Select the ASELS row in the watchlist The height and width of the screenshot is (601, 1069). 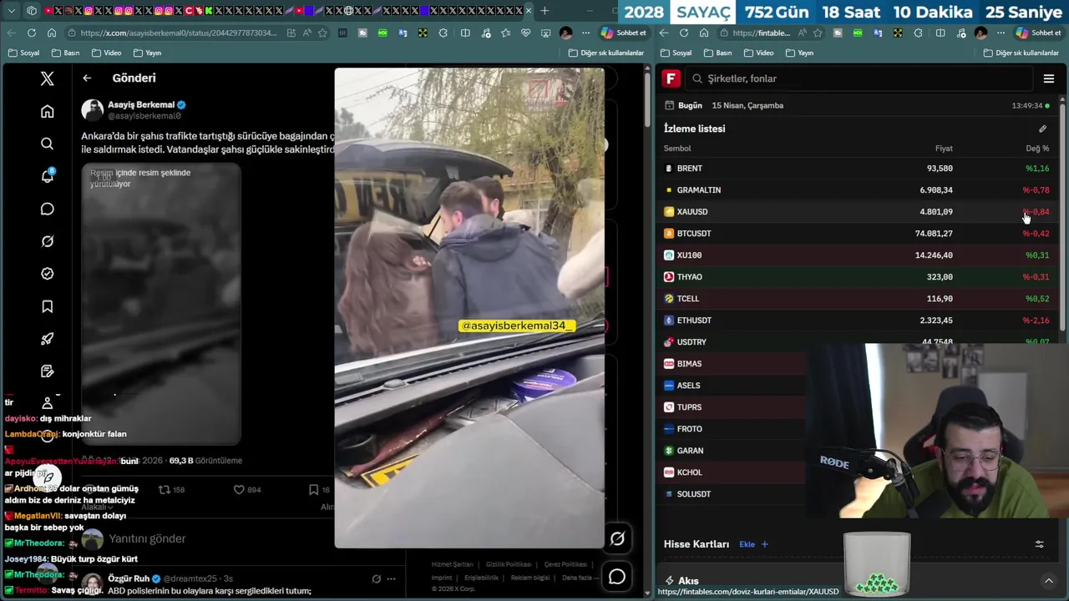[732, 385]
